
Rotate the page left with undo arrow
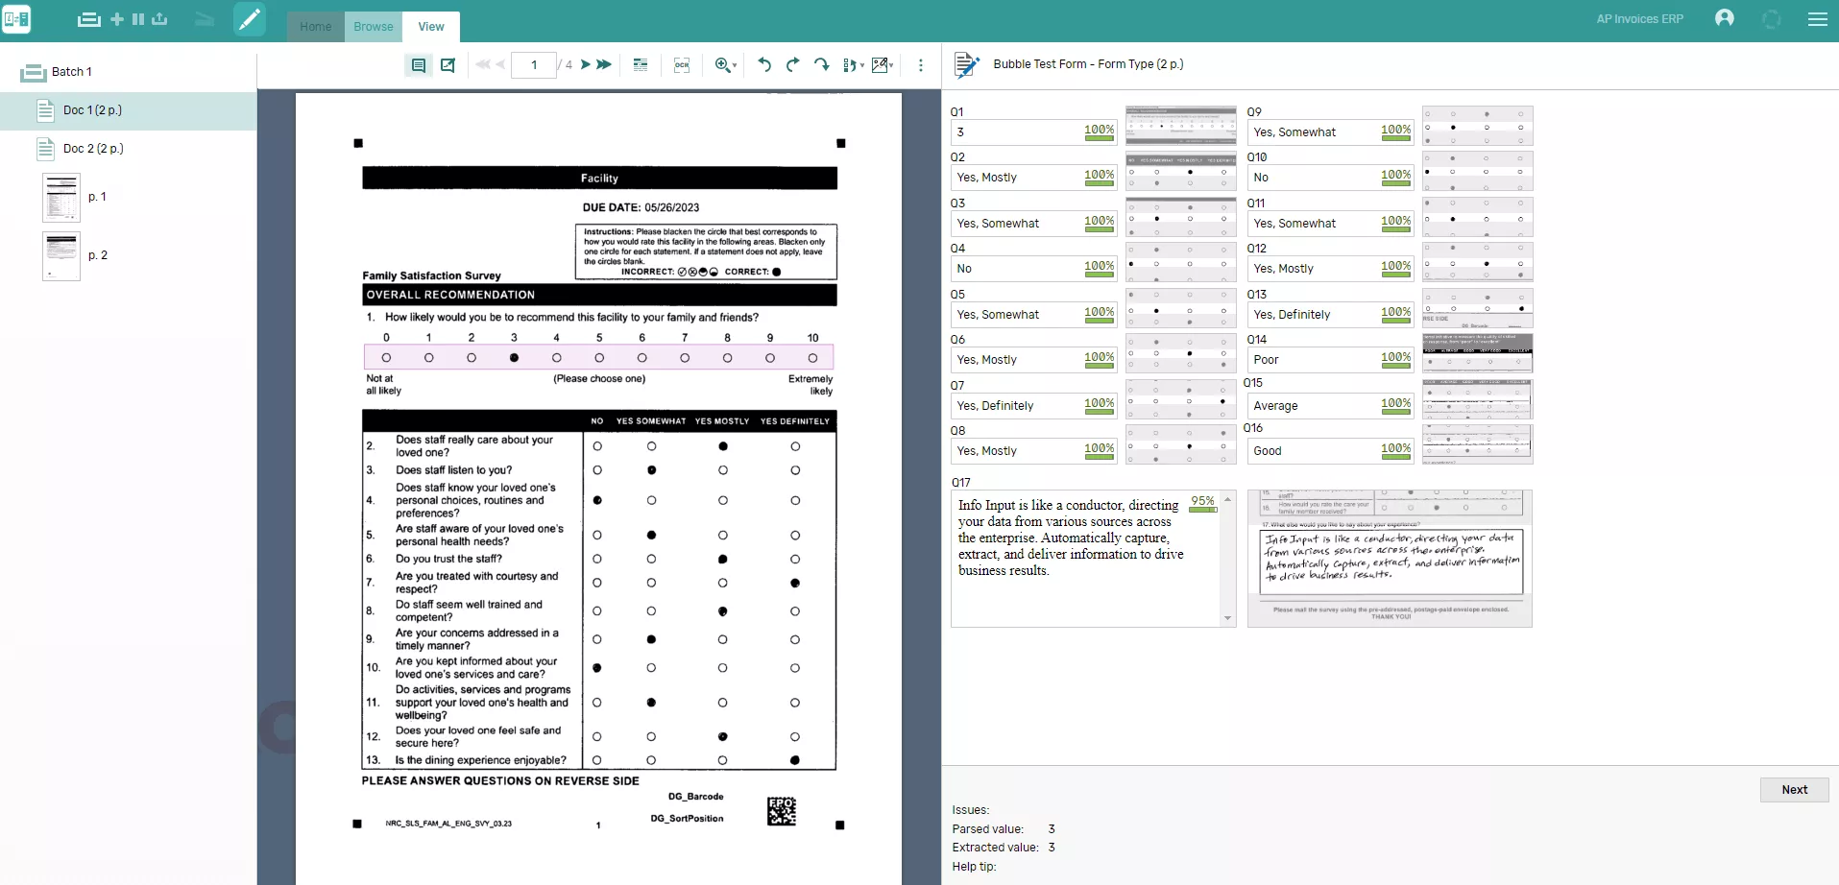pos(764,65)
